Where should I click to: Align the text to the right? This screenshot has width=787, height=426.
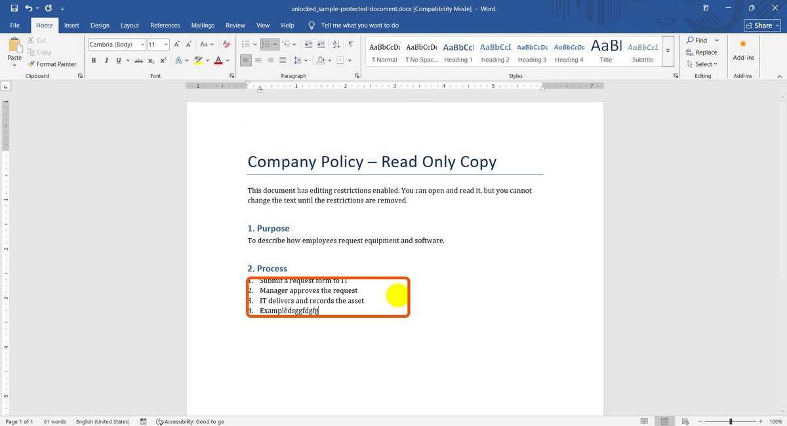click(270, 60)
